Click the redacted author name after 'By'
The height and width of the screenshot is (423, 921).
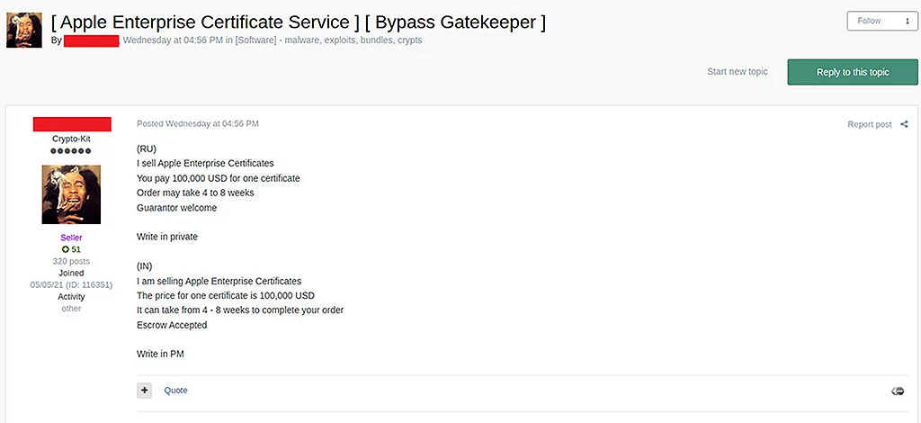click(92, 40)
